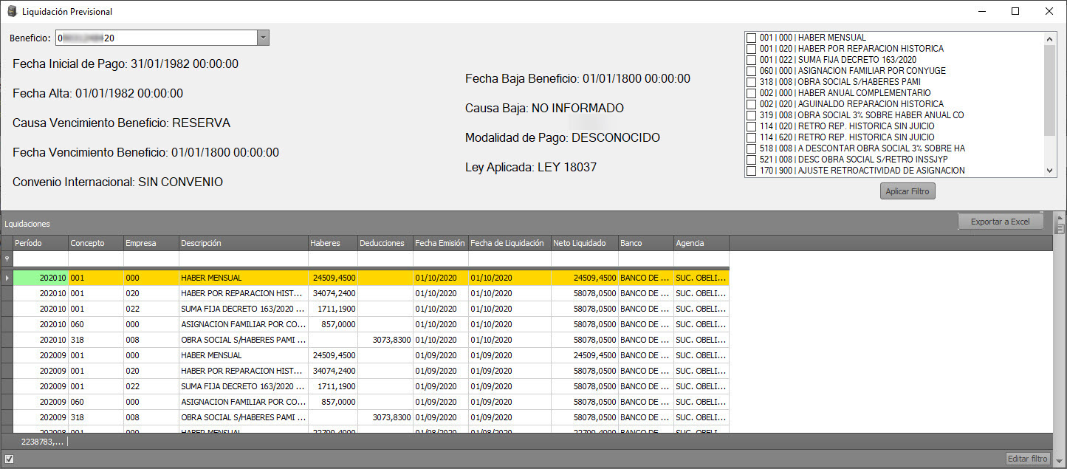The height and width of the screenshot is (469, 1067).
Task: Click the row indicator arrow of highlighted row
Action: coord(7,278)
